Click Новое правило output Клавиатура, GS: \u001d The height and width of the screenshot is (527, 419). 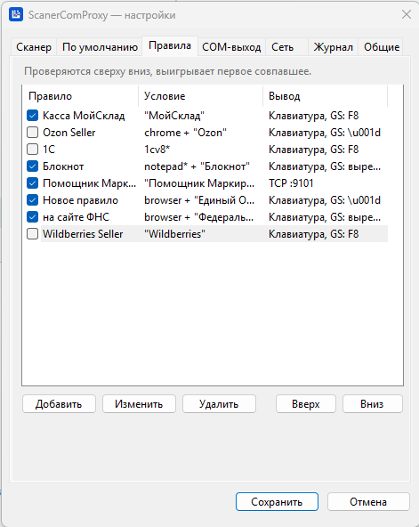point(325,200)
